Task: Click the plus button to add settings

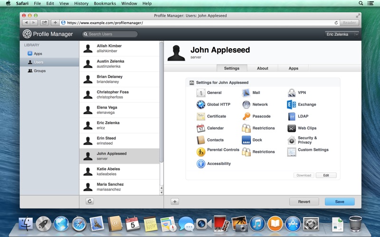Action: [x=175, y=201]
